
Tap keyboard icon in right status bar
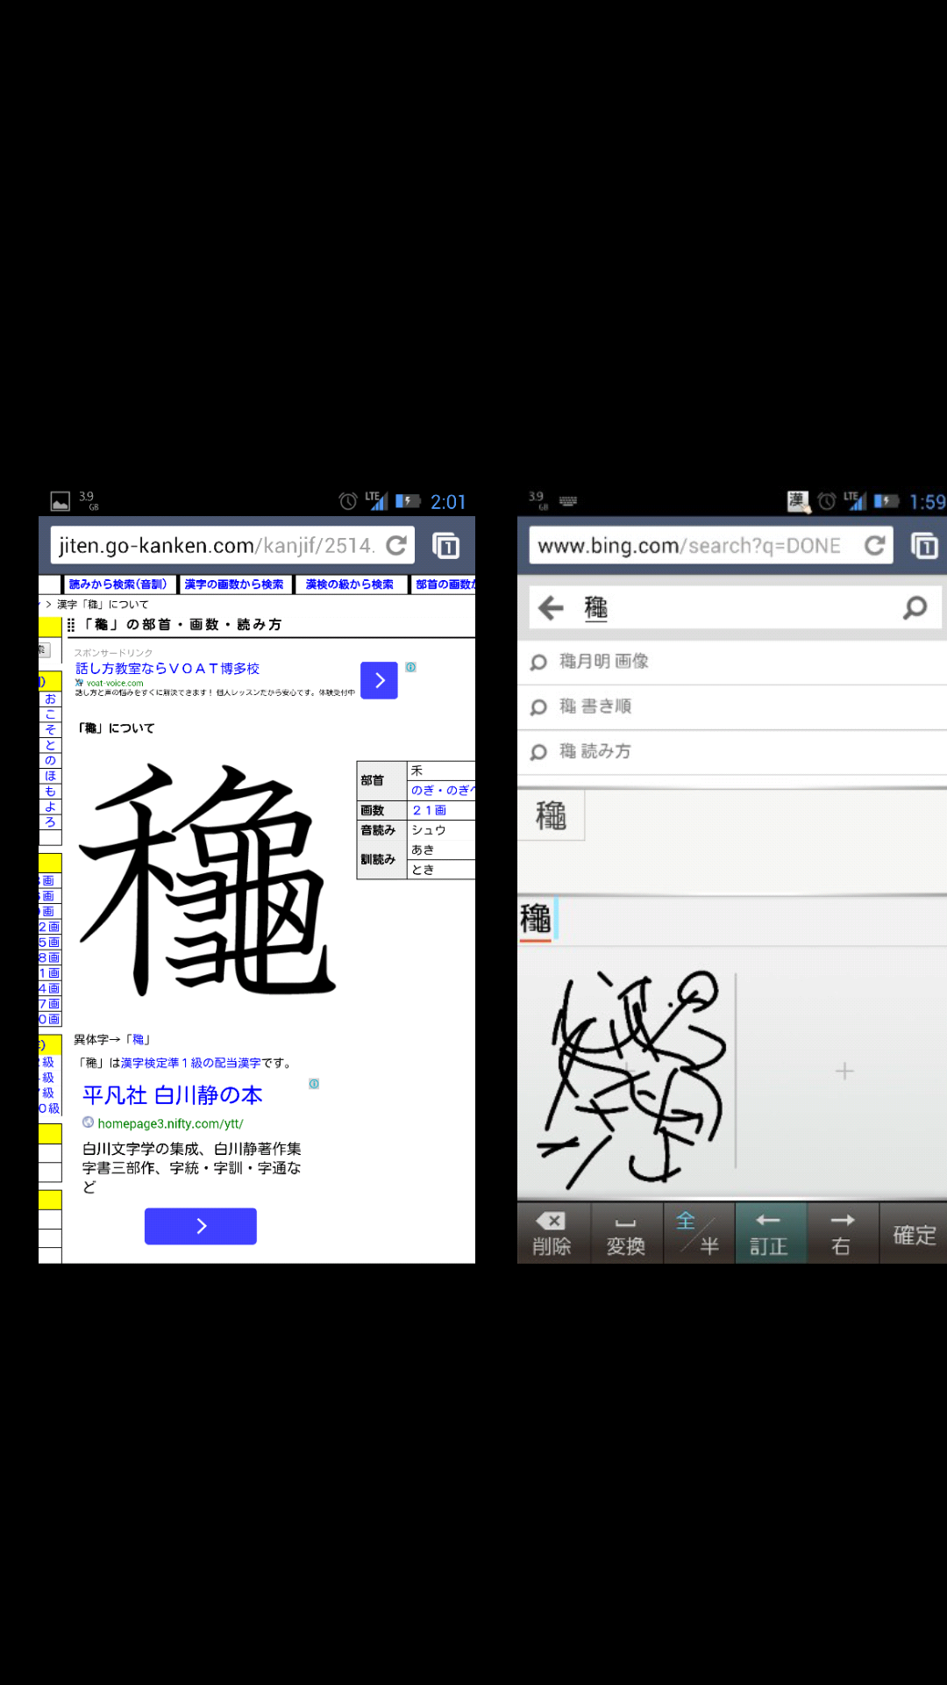[x=568, y=502]
